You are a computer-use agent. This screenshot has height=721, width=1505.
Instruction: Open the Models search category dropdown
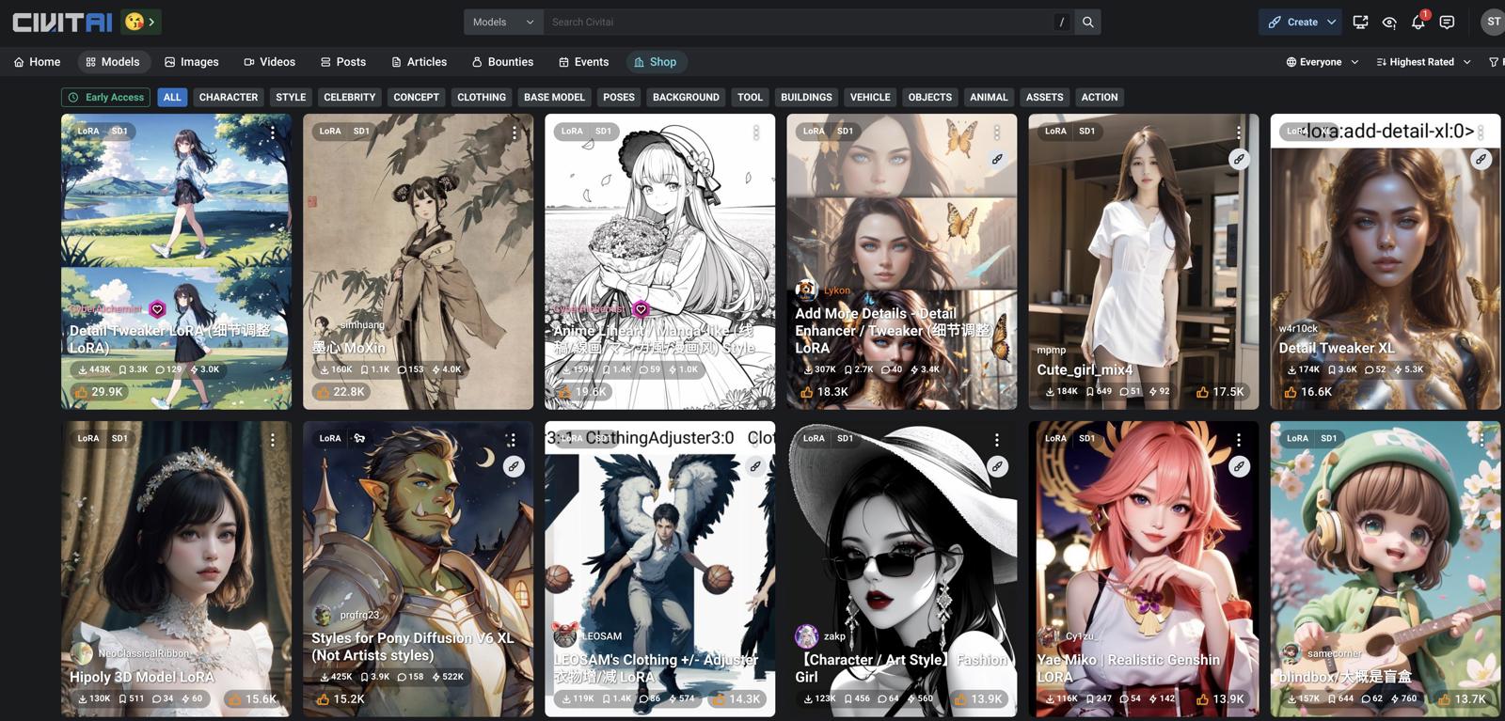[x=503, y=22]
